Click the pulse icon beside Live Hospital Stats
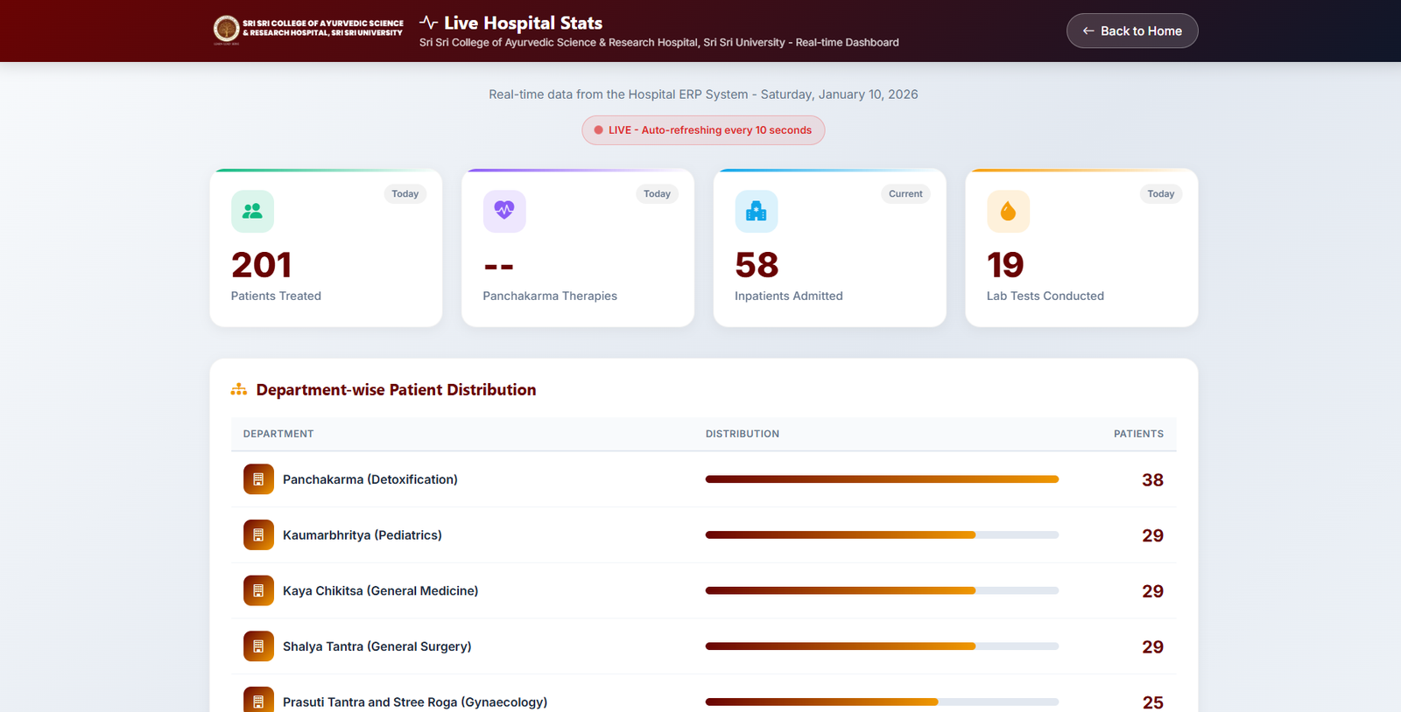The image size is (1401, 712). tap(428, 23)
